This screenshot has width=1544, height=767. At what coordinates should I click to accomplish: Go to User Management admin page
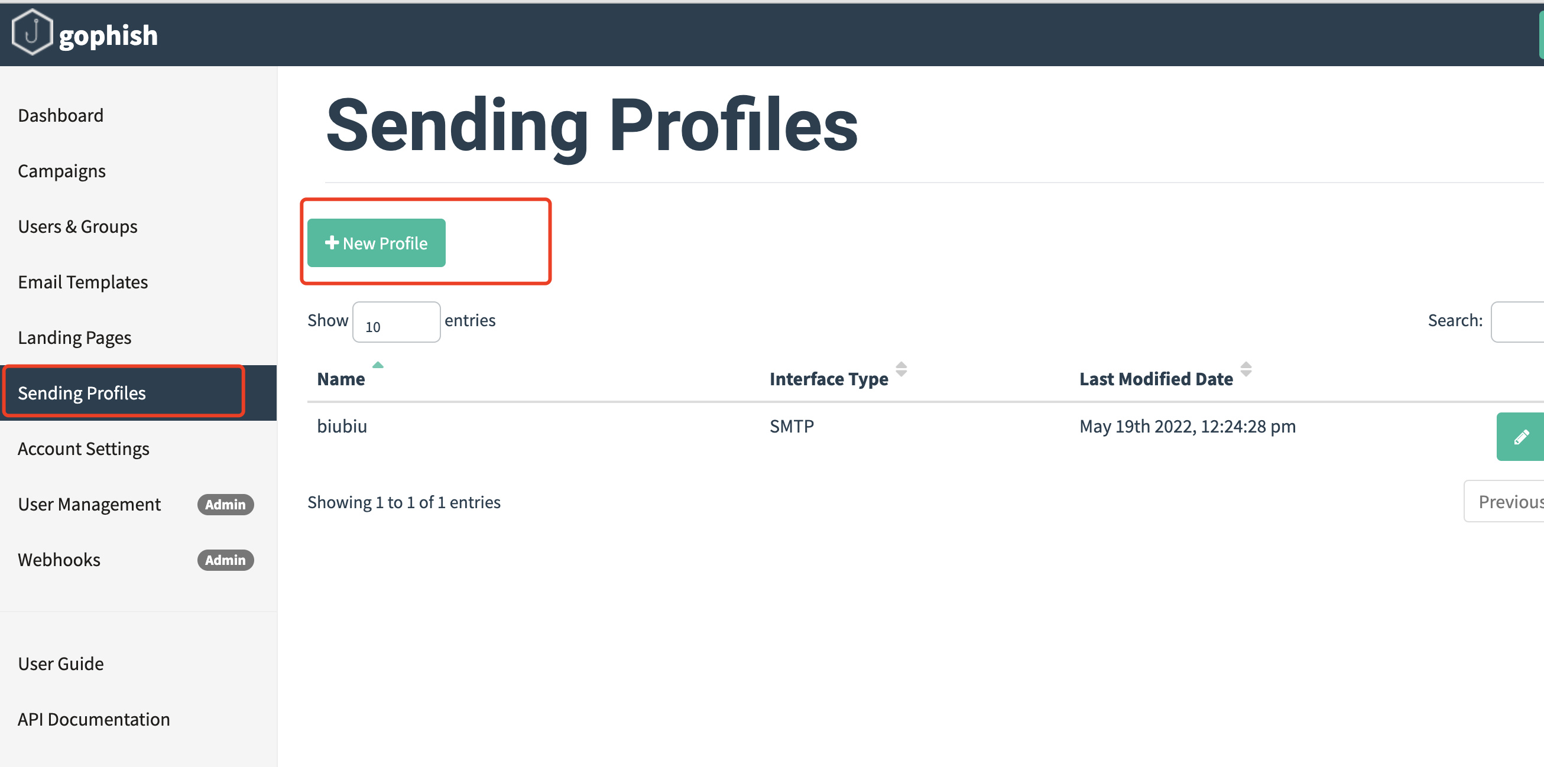[x=89, y=505]
